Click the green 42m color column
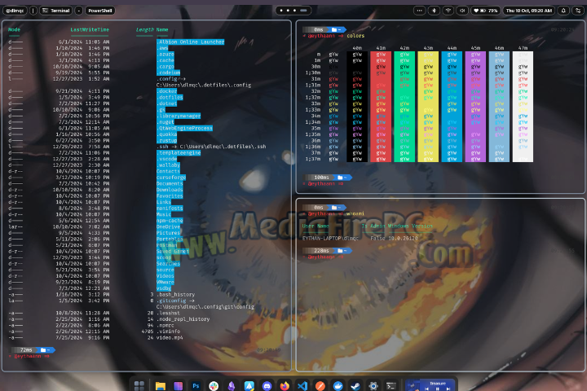Image resolution: width=587 pixels, height=391 pixels. pos(404,107)
